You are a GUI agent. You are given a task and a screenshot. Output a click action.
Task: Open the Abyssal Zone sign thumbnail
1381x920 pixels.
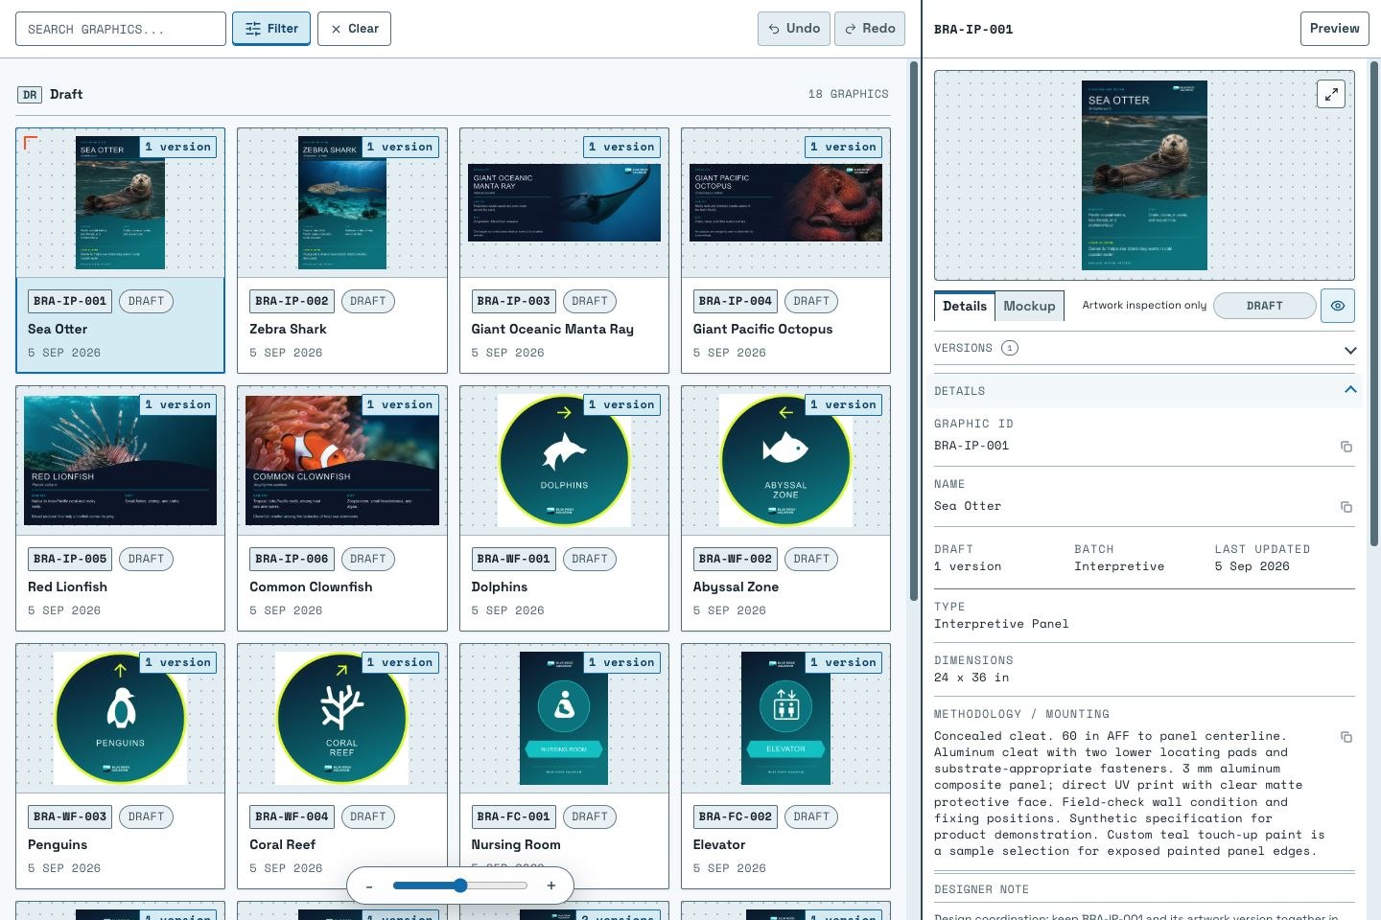coord(785,460)
